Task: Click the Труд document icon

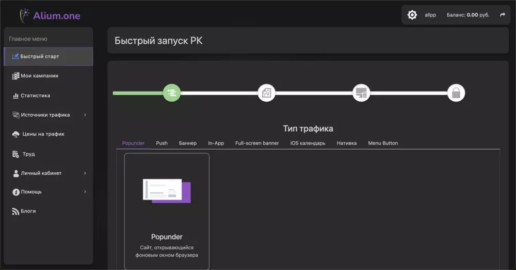Action: 15,154
